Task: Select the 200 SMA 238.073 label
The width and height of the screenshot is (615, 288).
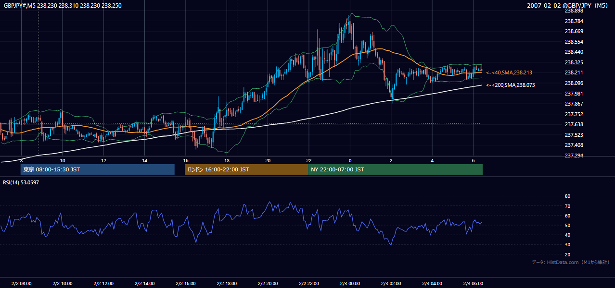Action: click(510, 85)
